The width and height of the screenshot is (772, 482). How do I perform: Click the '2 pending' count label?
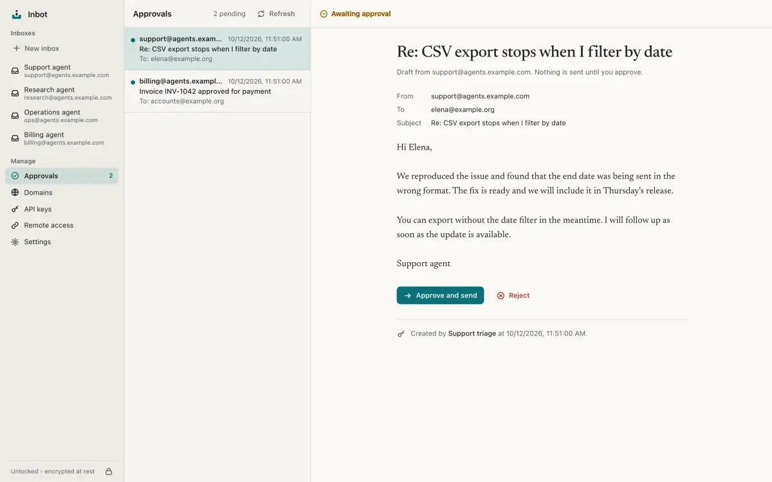coord(230,13)
